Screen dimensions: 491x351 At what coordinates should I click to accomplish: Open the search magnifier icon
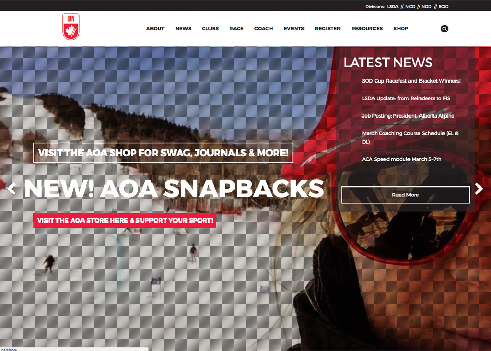pyautogui.click(x=444, y=29)
